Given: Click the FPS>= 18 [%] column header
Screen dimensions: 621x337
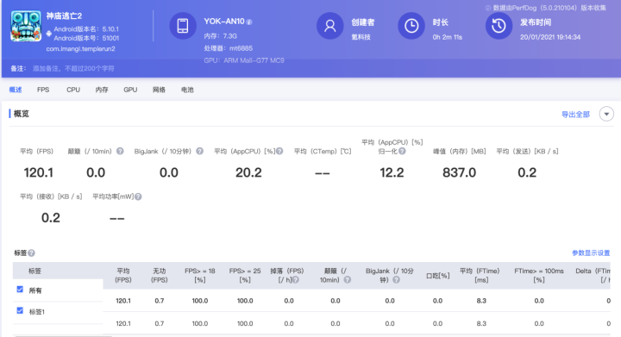Looking at the screenshot, I should tap(200, 275).
